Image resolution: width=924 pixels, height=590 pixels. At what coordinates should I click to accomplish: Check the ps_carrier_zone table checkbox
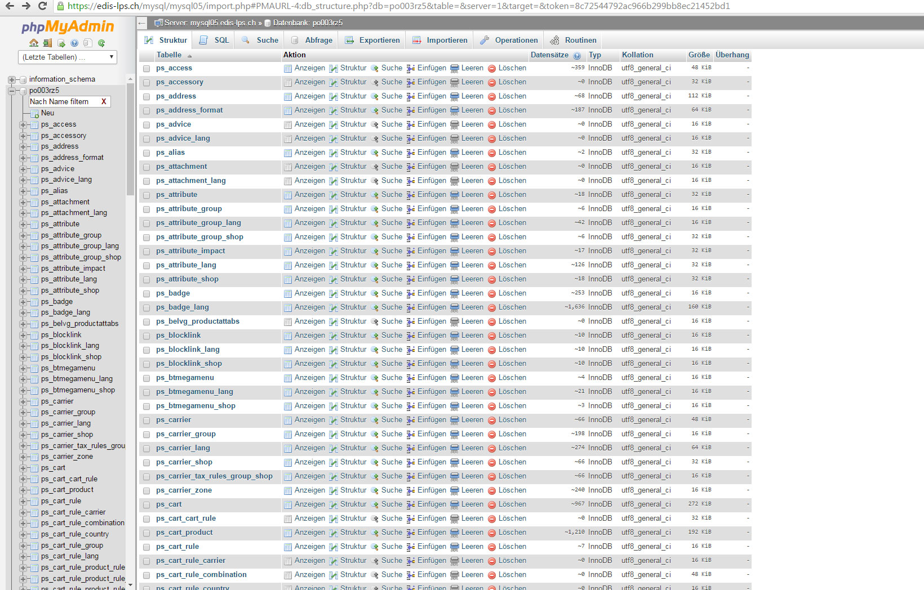pos(146,490)
